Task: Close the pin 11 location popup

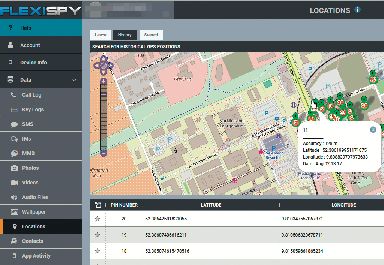Action: coord(373,129)
